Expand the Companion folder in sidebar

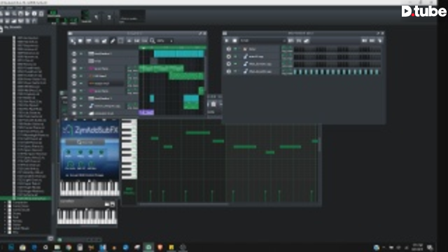pyautogui.click(x=5, y=202)
